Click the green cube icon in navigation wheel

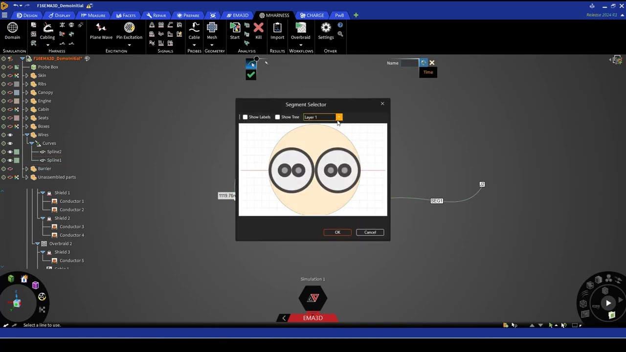pos(11,279)
